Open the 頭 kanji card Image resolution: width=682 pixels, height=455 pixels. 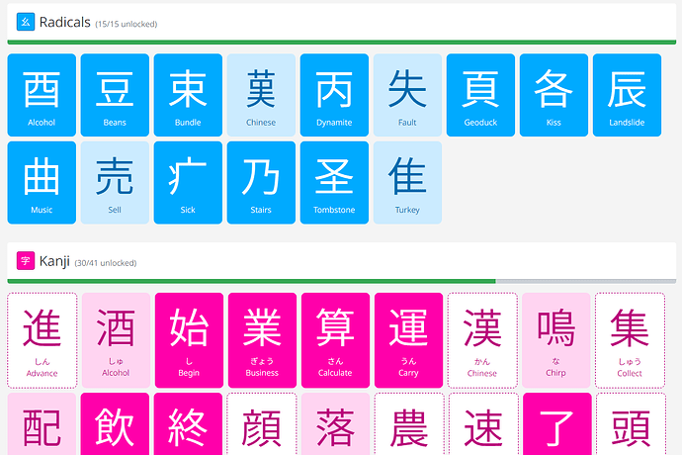click(632, 423)
